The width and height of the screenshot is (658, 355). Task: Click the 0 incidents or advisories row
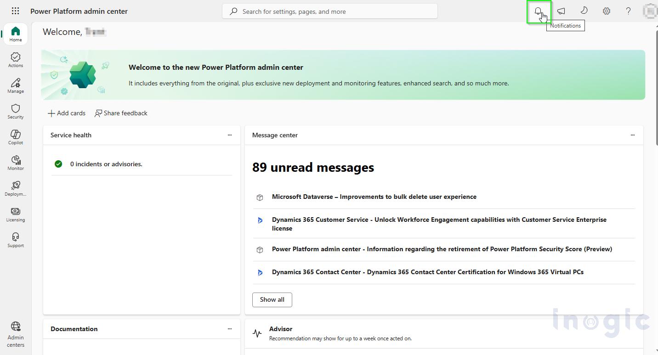142,164
